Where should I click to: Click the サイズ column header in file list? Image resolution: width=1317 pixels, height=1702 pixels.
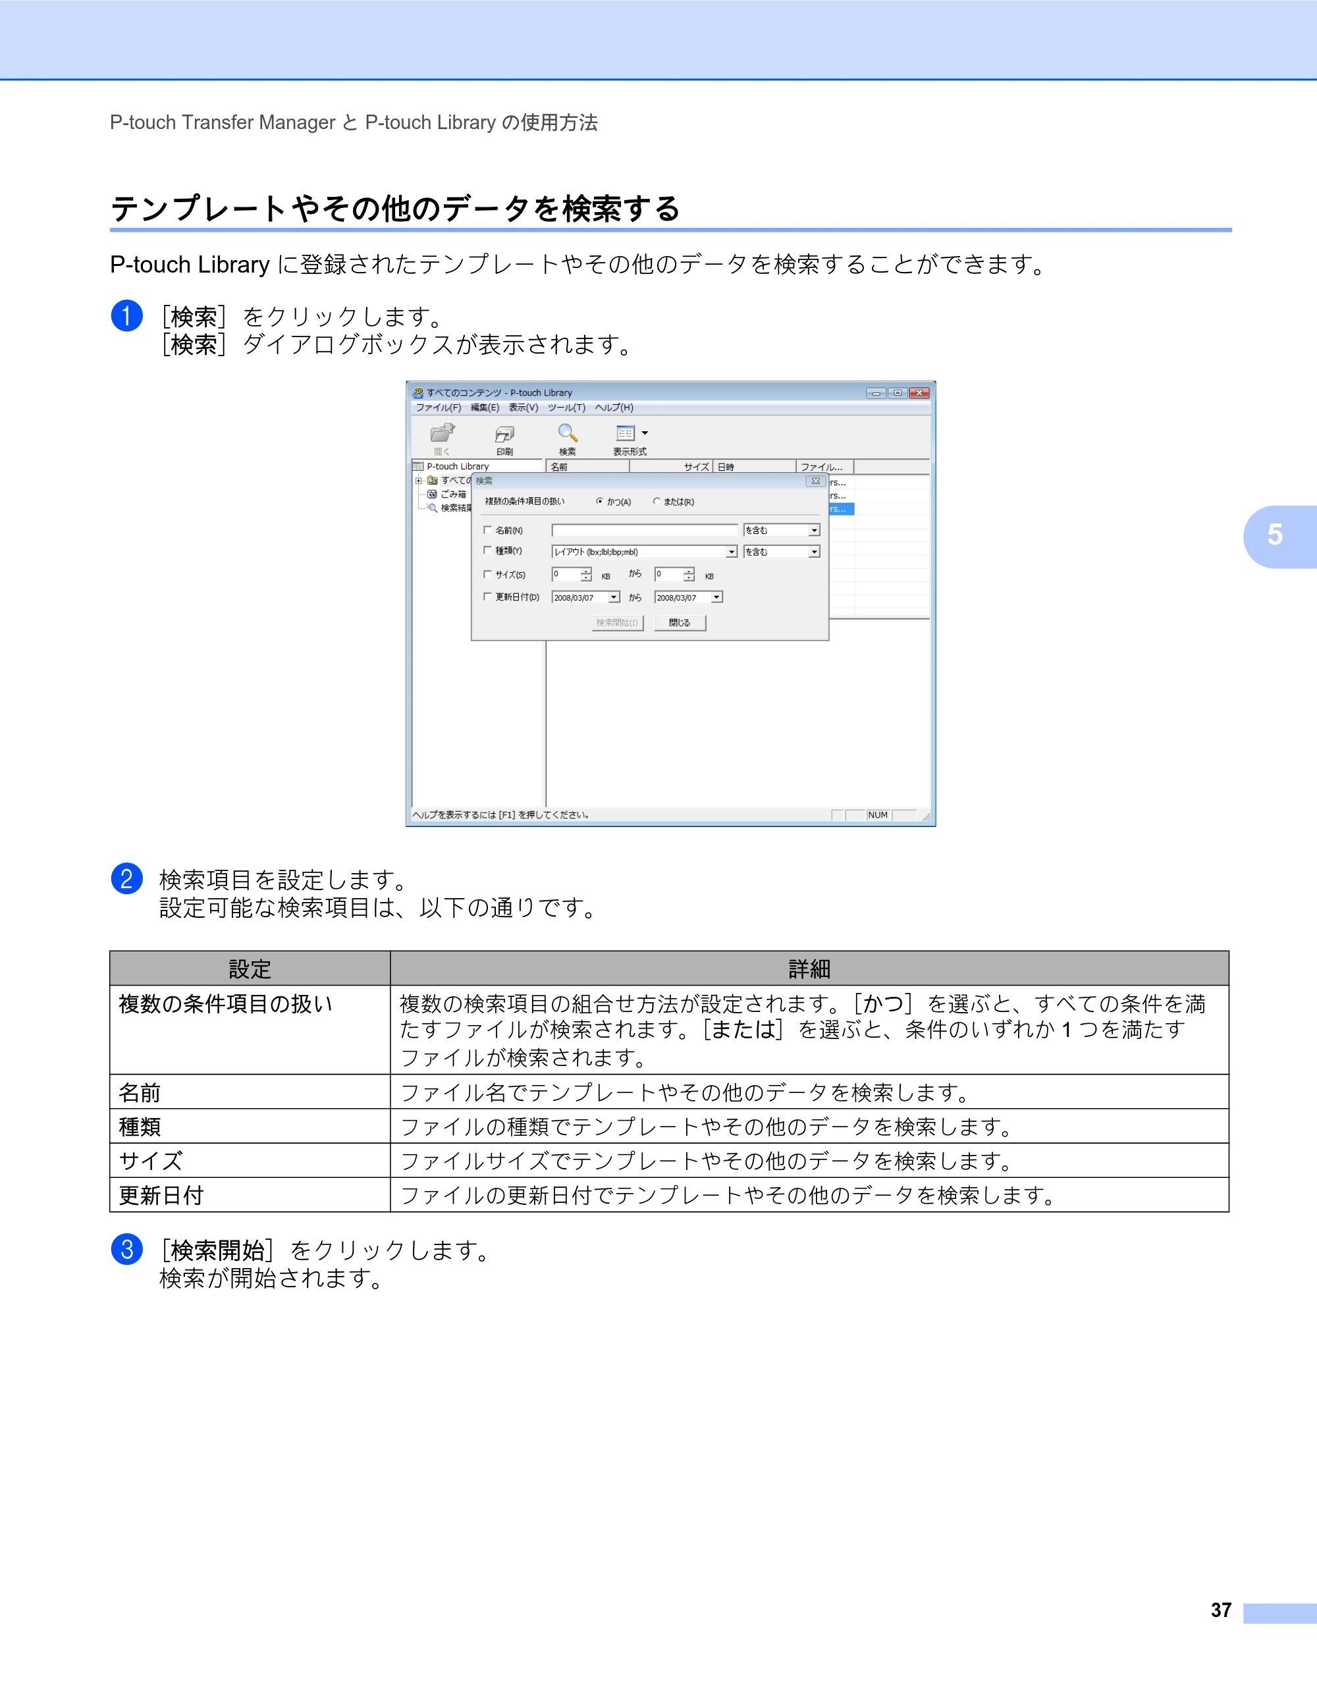[671, 467]
